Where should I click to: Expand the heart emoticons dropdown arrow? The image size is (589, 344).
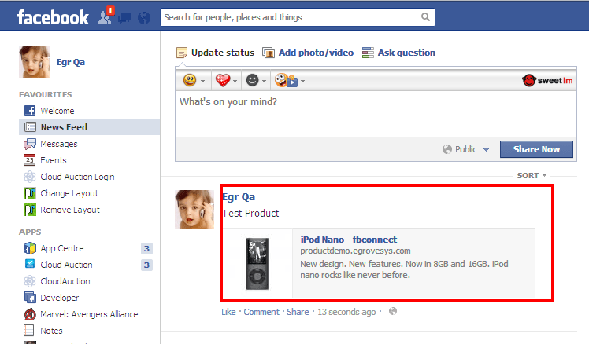tap(235, 81)
